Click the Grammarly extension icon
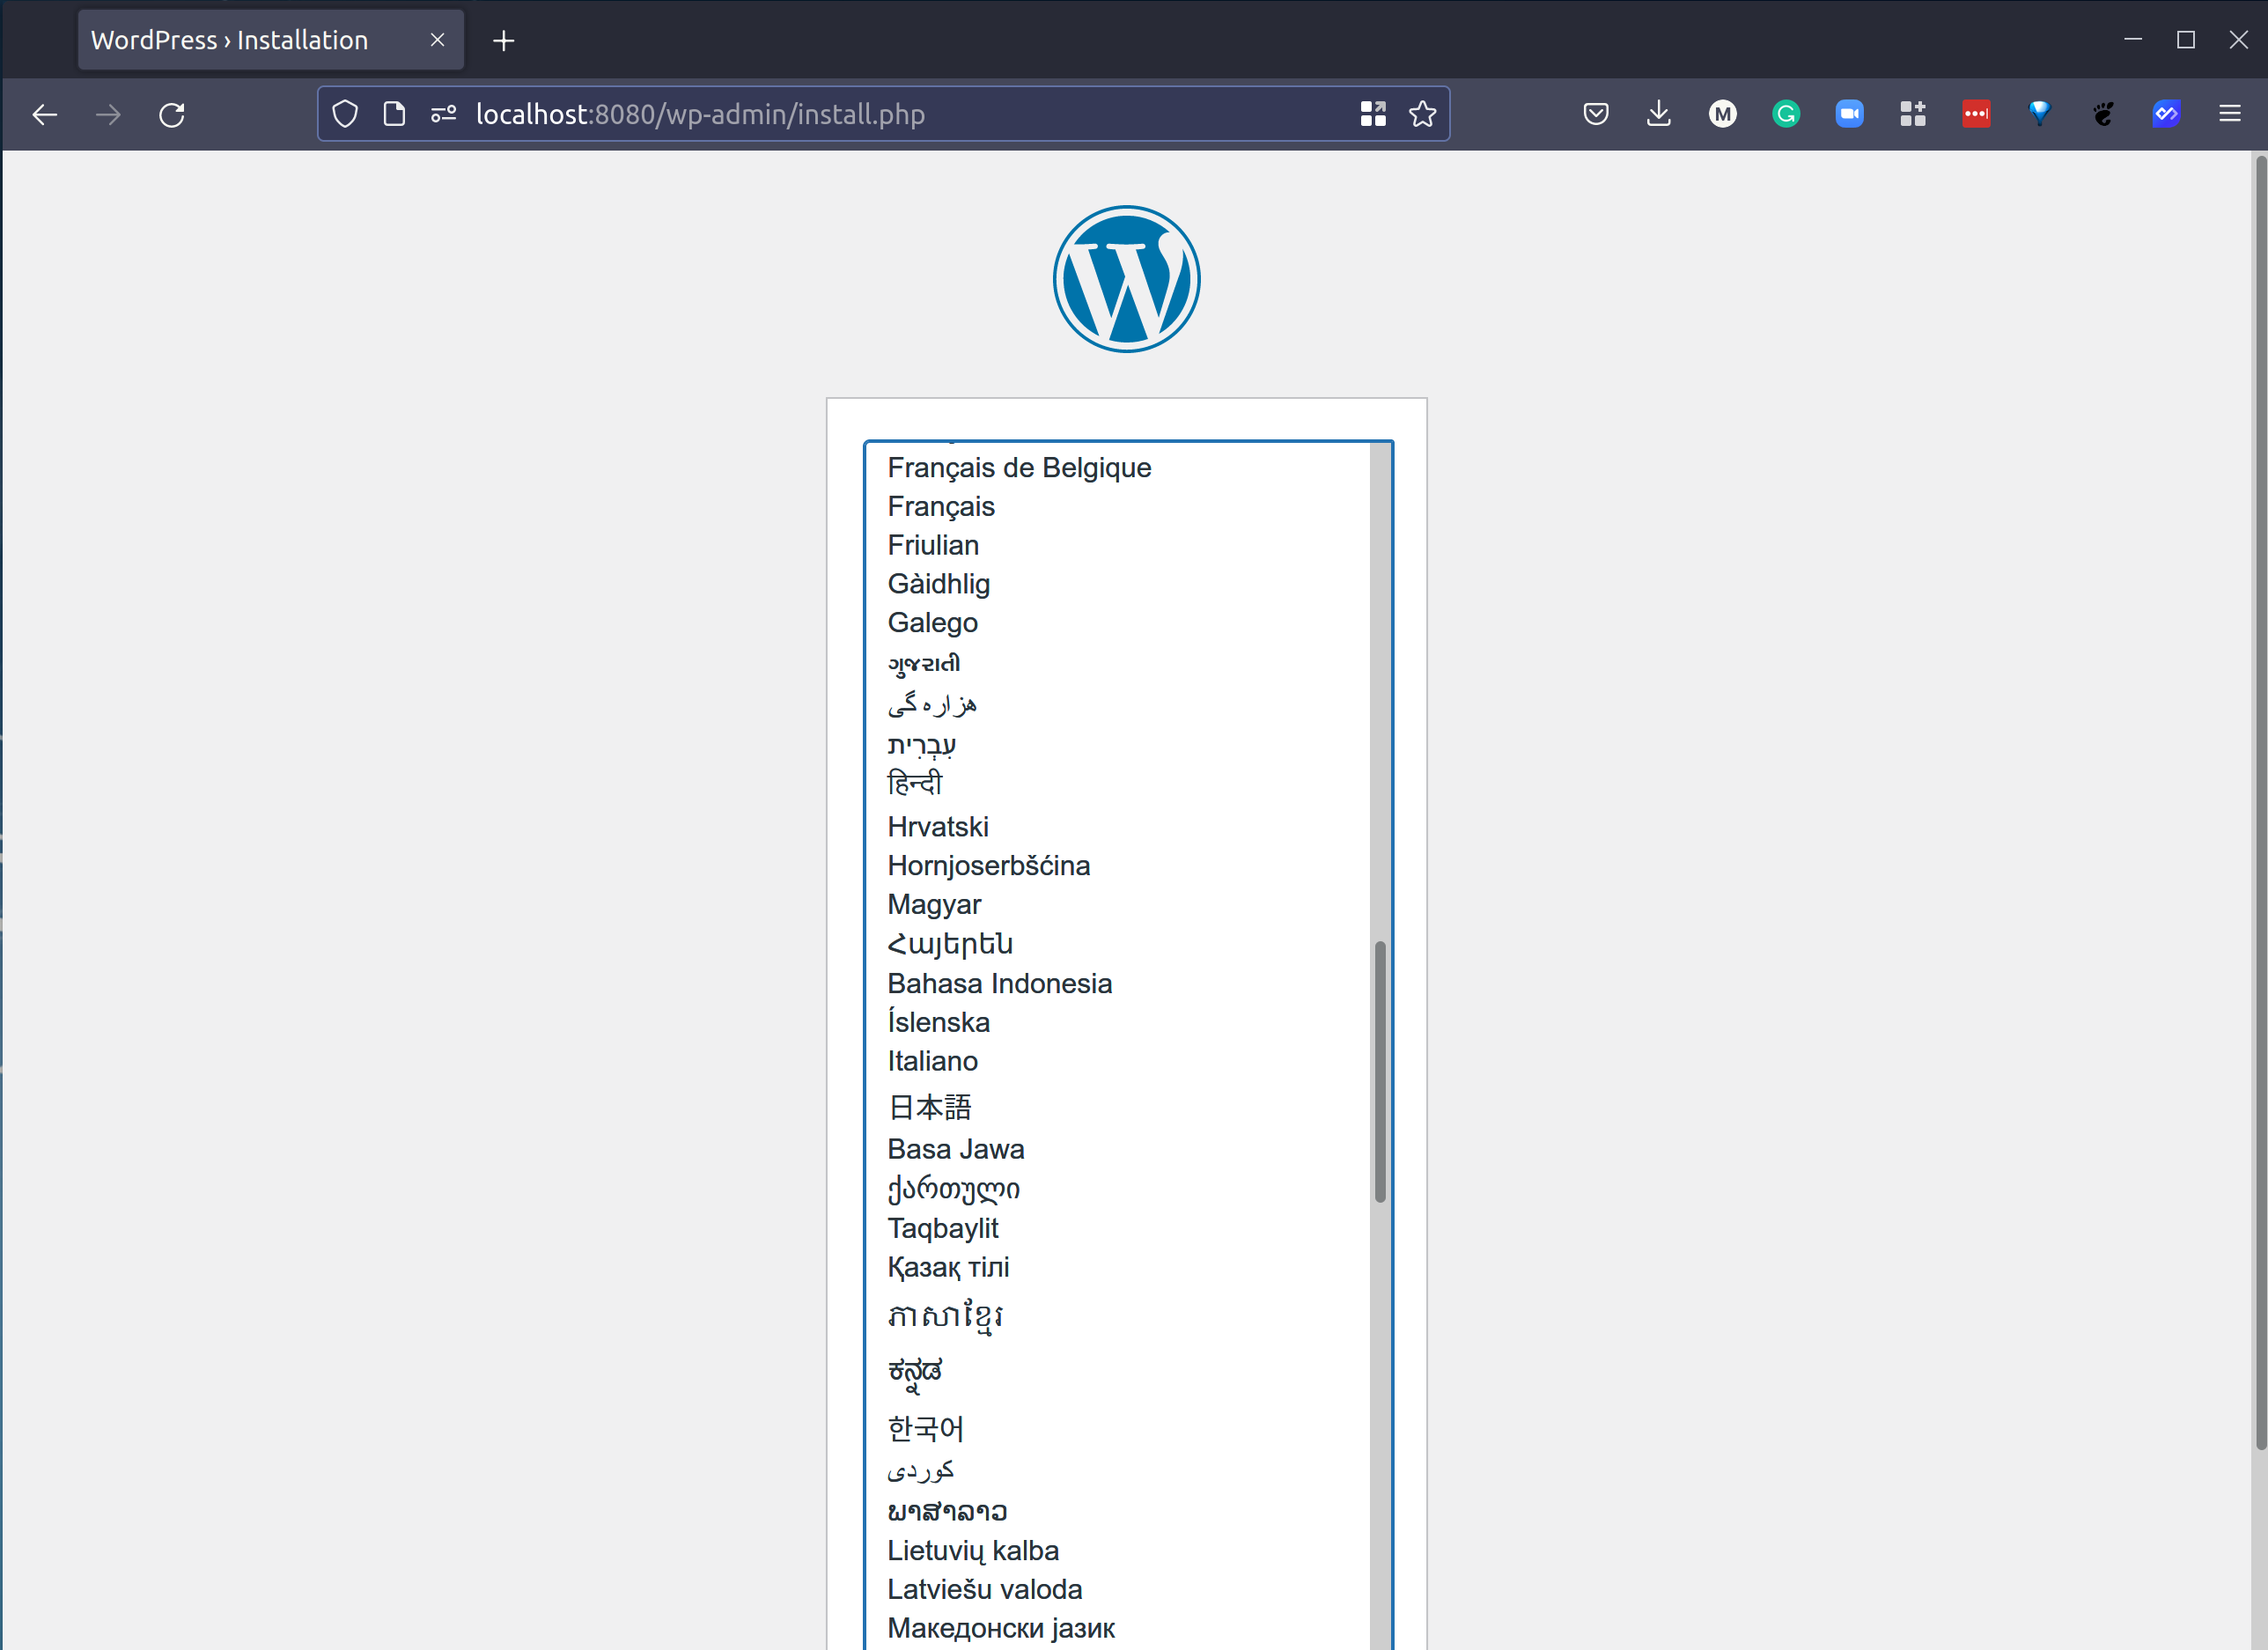2268x1650 pixels. pyautogui.click(x=1786, y=114)
